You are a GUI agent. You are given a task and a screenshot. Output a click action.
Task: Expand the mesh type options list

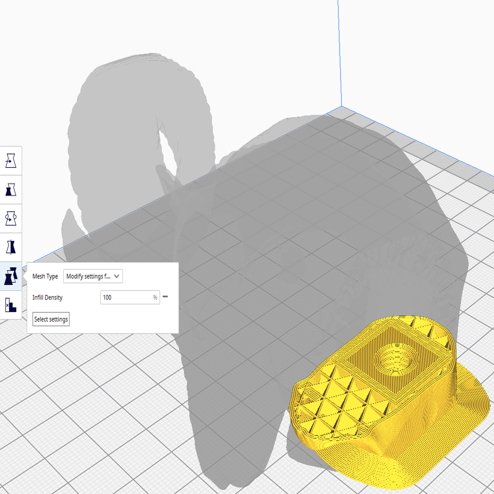click(x=93, y=276)
